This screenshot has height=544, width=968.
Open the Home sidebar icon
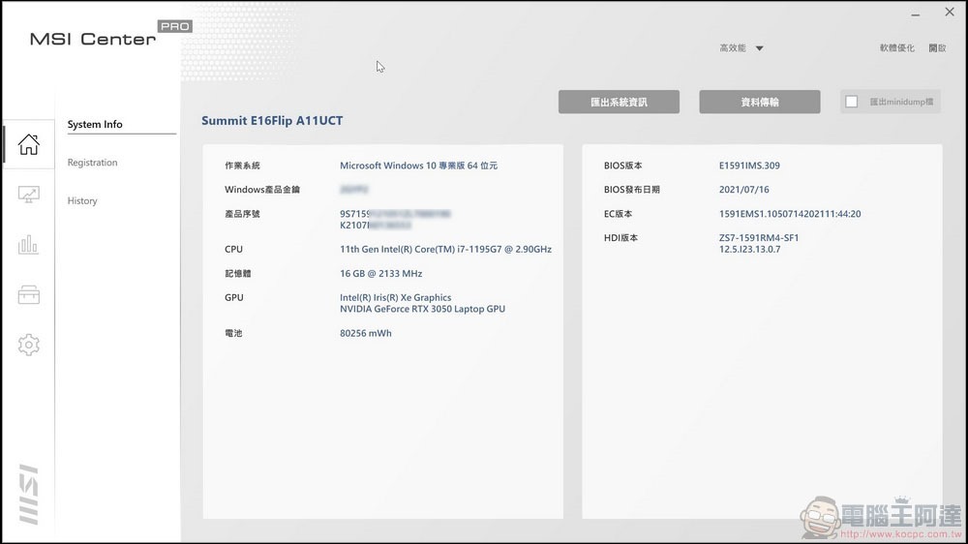[28, 145]
